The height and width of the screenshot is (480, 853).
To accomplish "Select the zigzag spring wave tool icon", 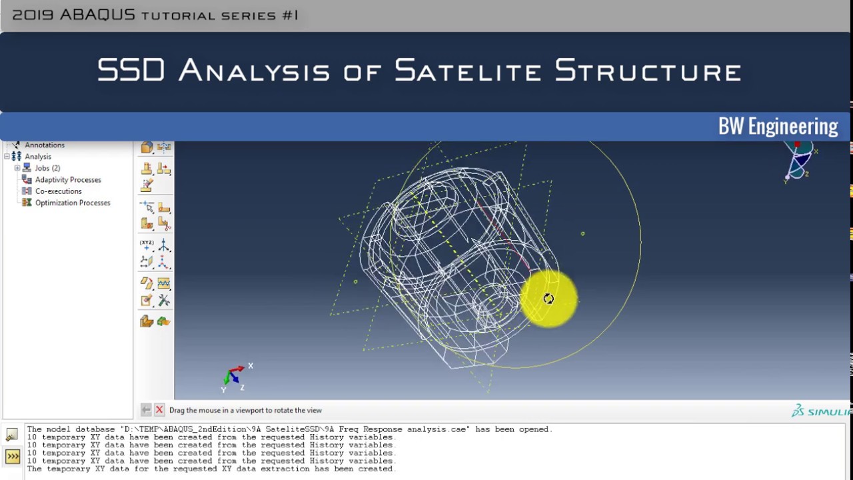I will (164, 284).
